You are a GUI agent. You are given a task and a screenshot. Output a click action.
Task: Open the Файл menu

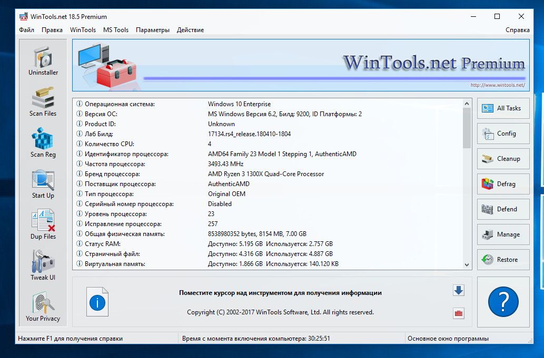(26, 30)
